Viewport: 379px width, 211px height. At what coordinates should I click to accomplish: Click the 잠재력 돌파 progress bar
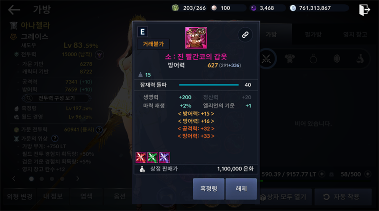click(209, 85)
